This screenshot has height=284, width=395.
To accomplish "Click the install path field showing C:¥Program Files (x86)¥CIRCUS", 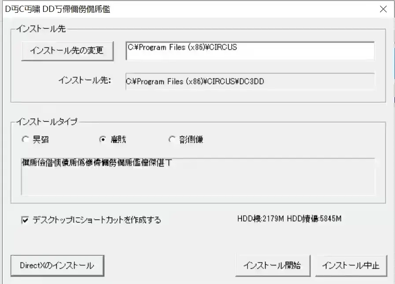I will 250,51.
